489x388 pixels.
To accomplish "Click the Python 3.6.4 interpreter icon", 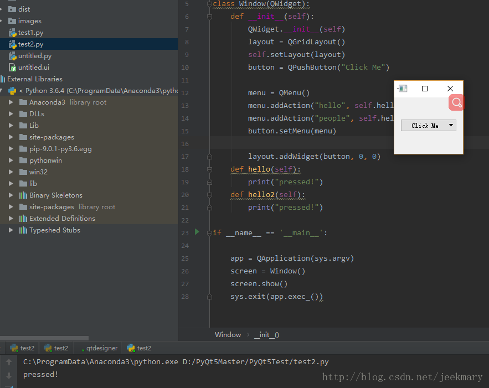I will (x=12, y=91).
